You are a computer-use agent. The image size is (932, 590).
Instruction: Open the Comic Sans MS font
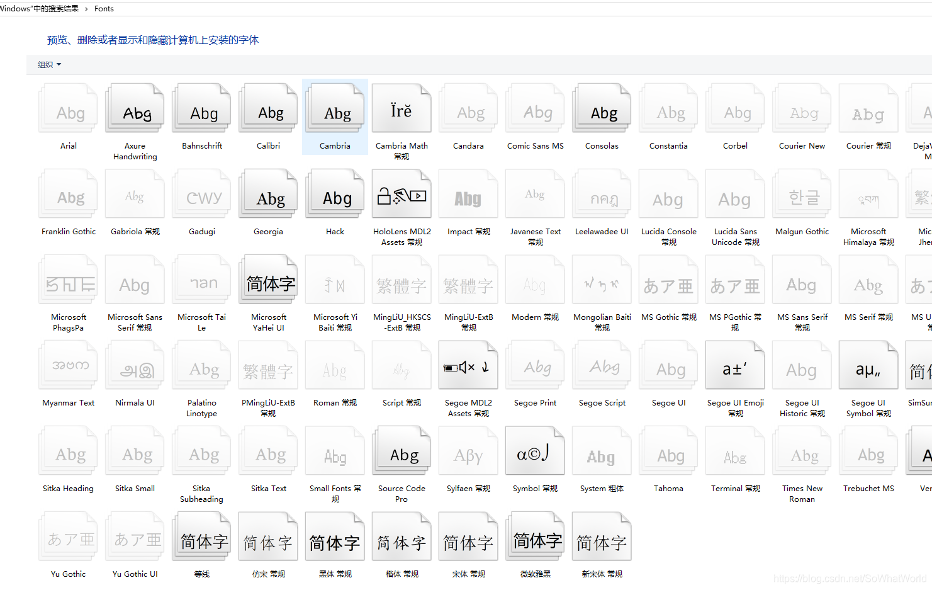click(x=535, y=108)
